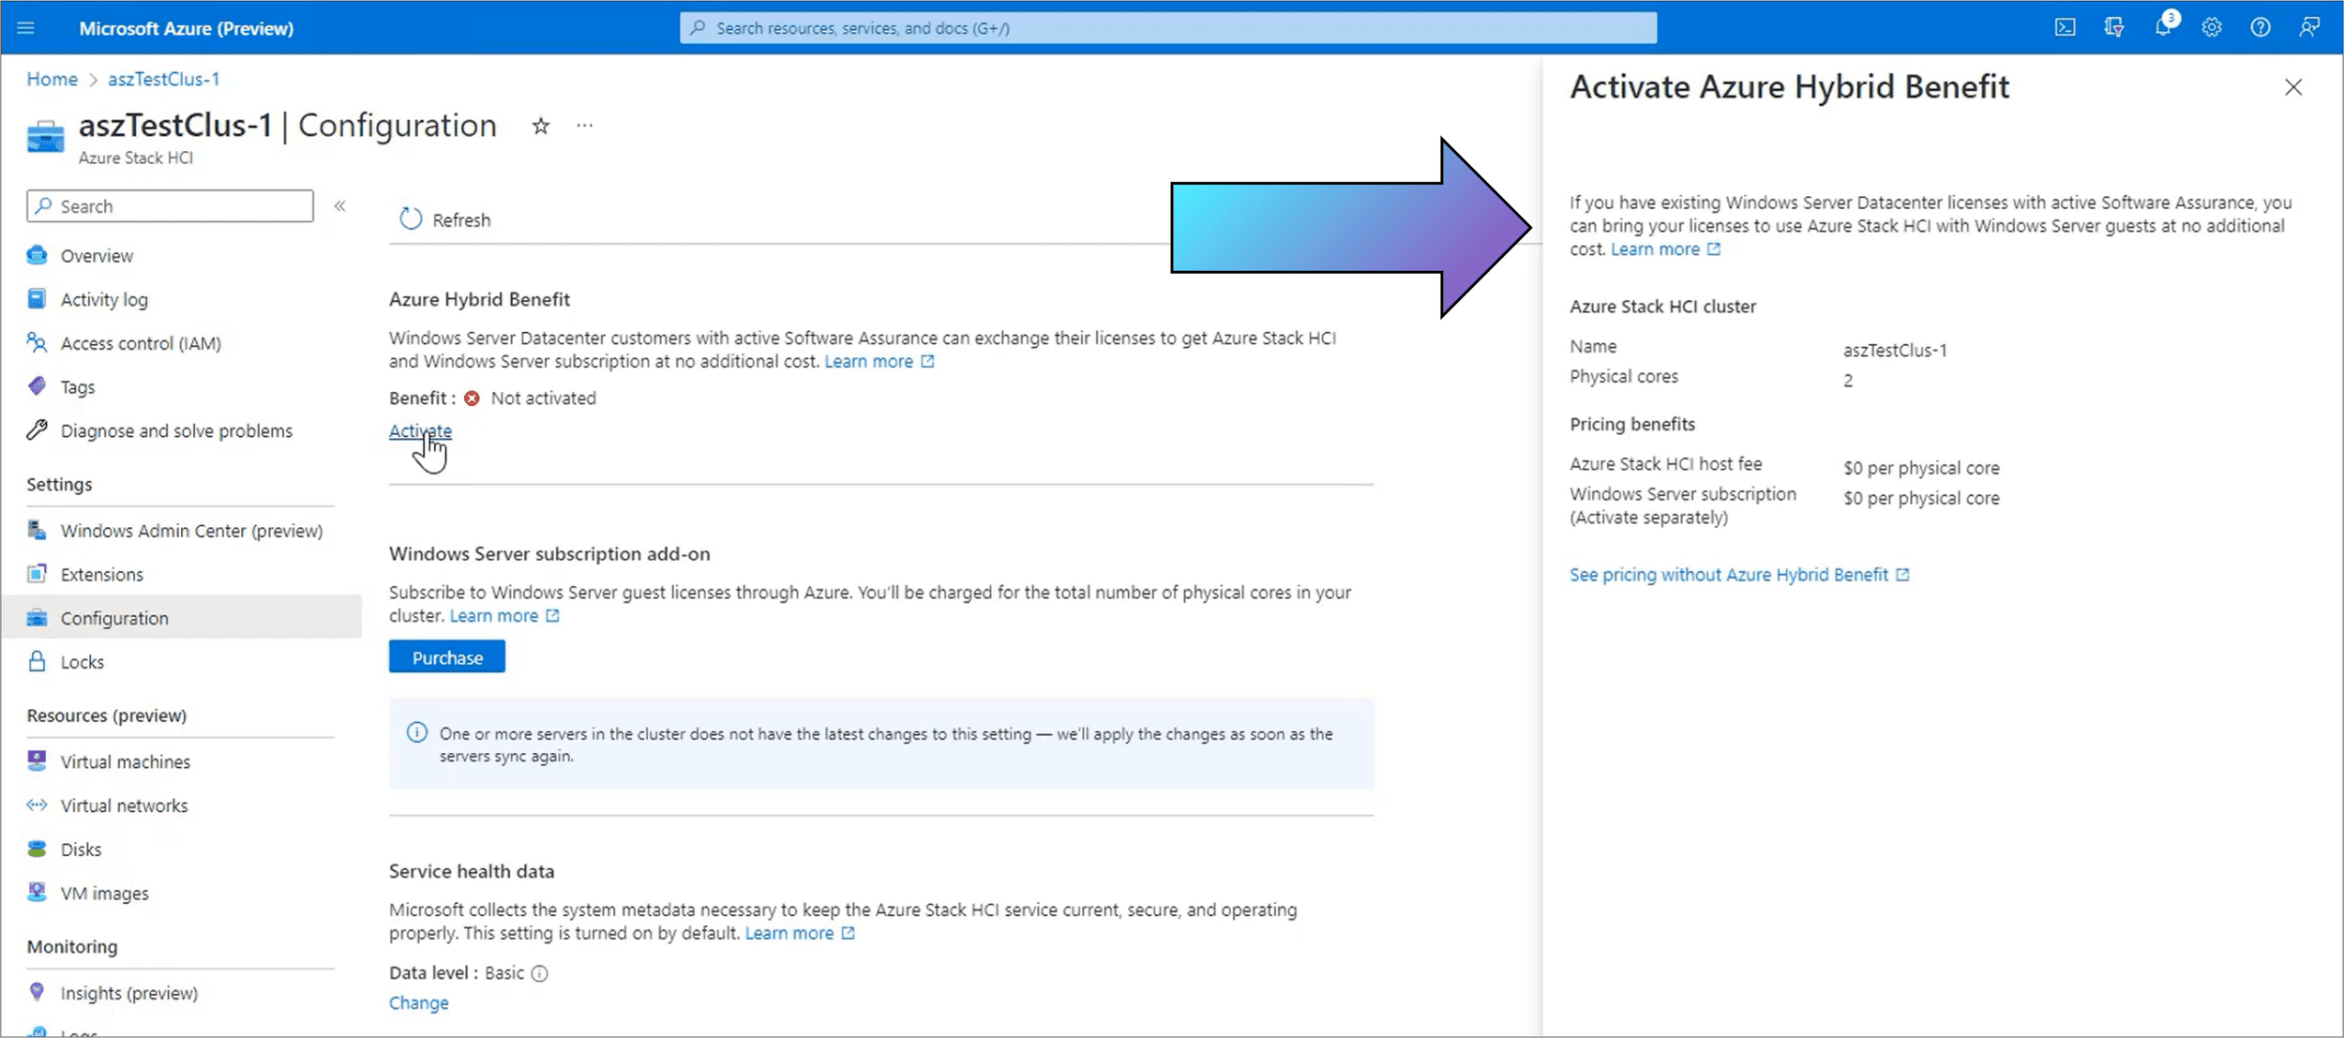This screenshot has width=2344, height=1038.
Task: Close the Activate Azure Hybrid Benefit panel
Action: [x=2293, y=87]
